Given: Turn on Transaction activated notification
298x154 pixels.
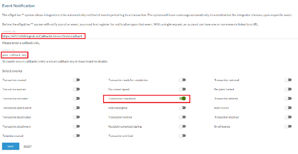Looking at the screenshot, I should point(76,99).
